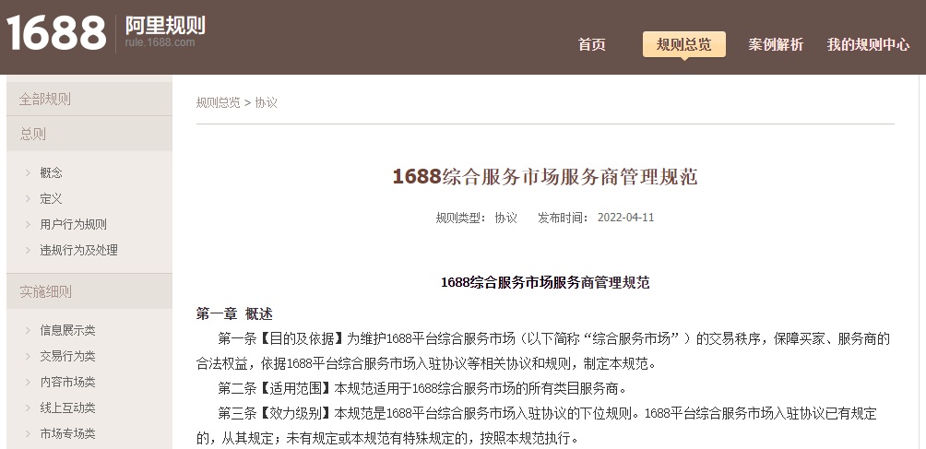Click the chevron beside 违规行为及处理

(x=28, y=250)
